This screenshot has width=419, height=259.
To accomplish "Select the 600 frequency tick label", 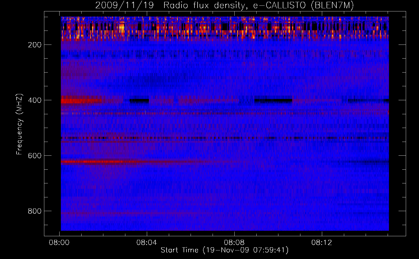I will tap(35, 156).
